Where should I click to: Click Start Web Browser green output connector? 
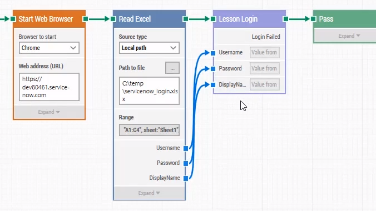(x=85, y=19)
